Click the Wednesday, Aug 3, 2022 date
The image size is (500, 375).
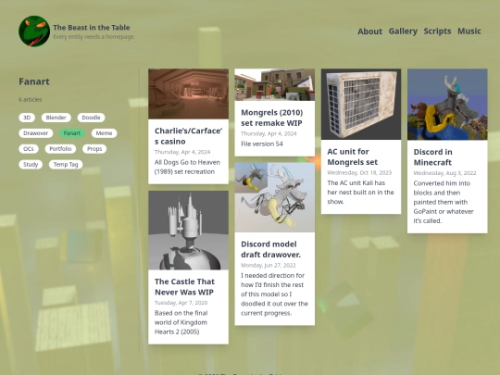pyautogui.click(x=444, y=173)
